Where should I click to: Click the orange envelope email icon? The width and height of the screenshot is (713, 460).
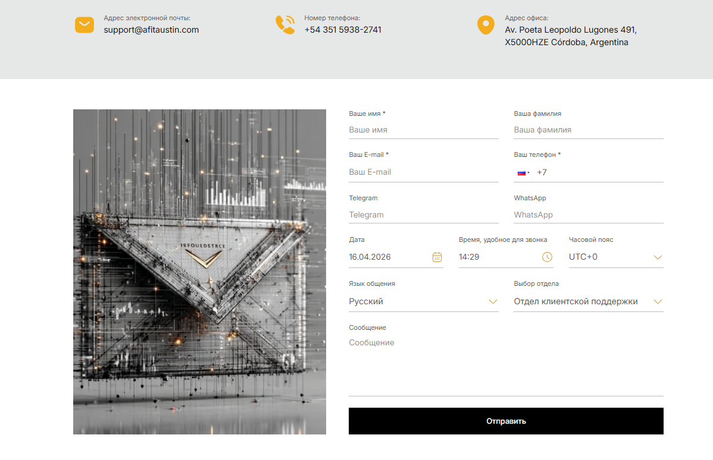point(85,25)
